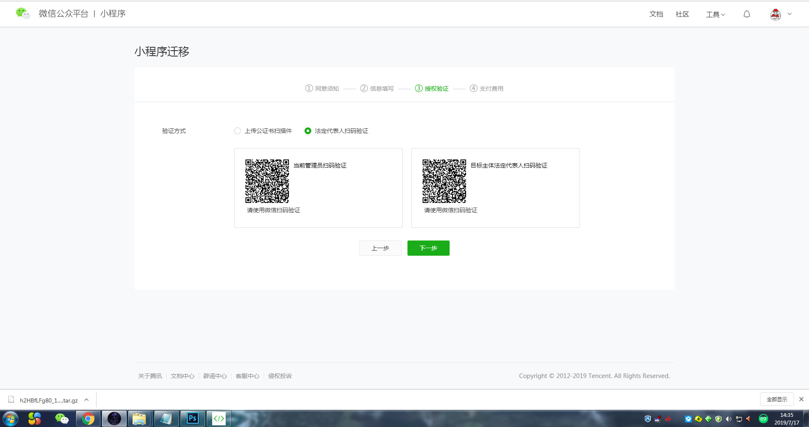Open the WeChat DevTools taskbar icon
The width and height of the screenshot is (809, 427).
(218, 419)
